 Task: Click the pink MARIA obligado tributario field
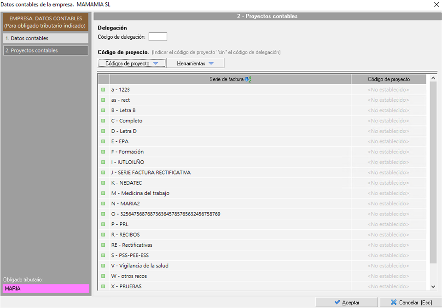pyautogui.click(x=46, y=289)
